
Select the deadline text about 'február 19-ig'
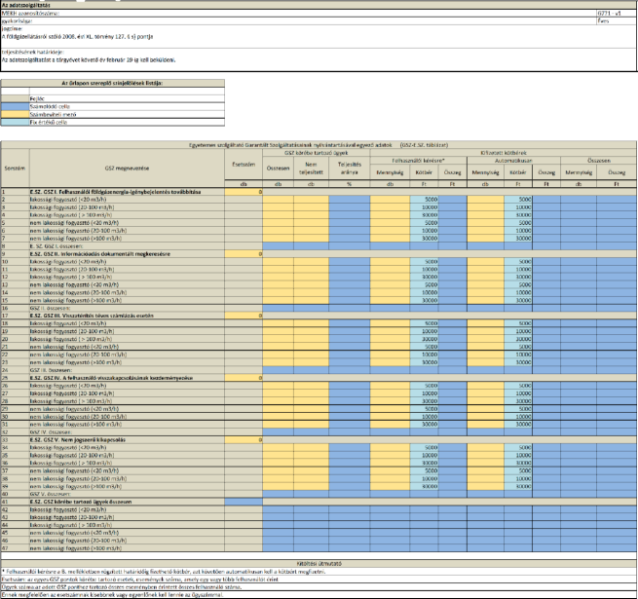(89, 59)
